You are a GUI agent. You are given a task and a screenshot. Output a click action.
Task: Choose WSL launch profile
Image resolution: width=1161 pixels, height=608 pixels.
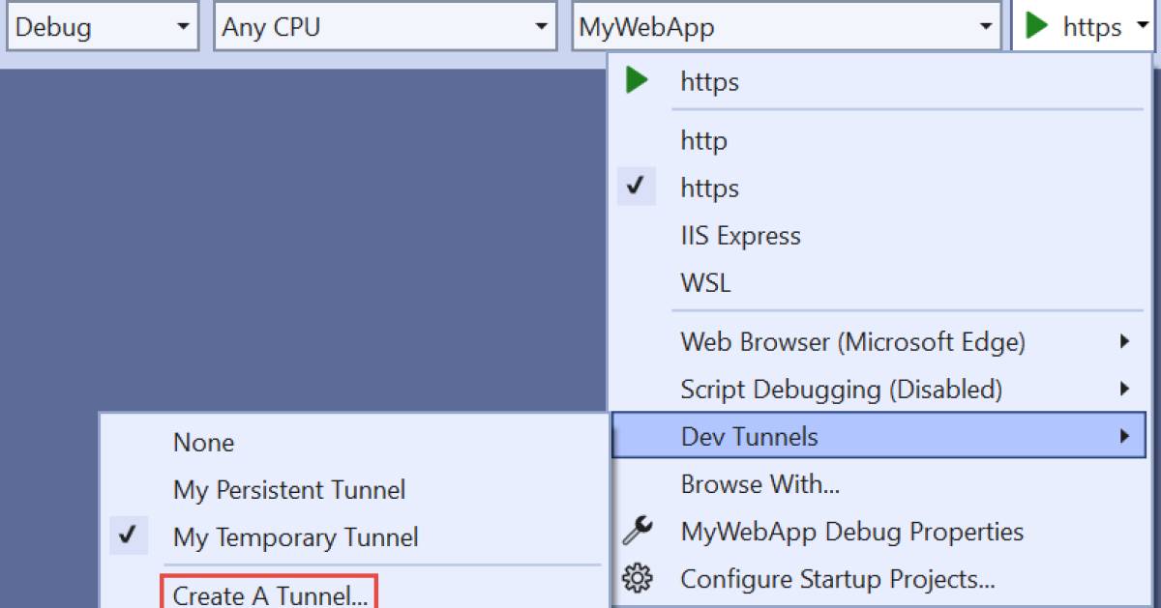click(705, 283)
